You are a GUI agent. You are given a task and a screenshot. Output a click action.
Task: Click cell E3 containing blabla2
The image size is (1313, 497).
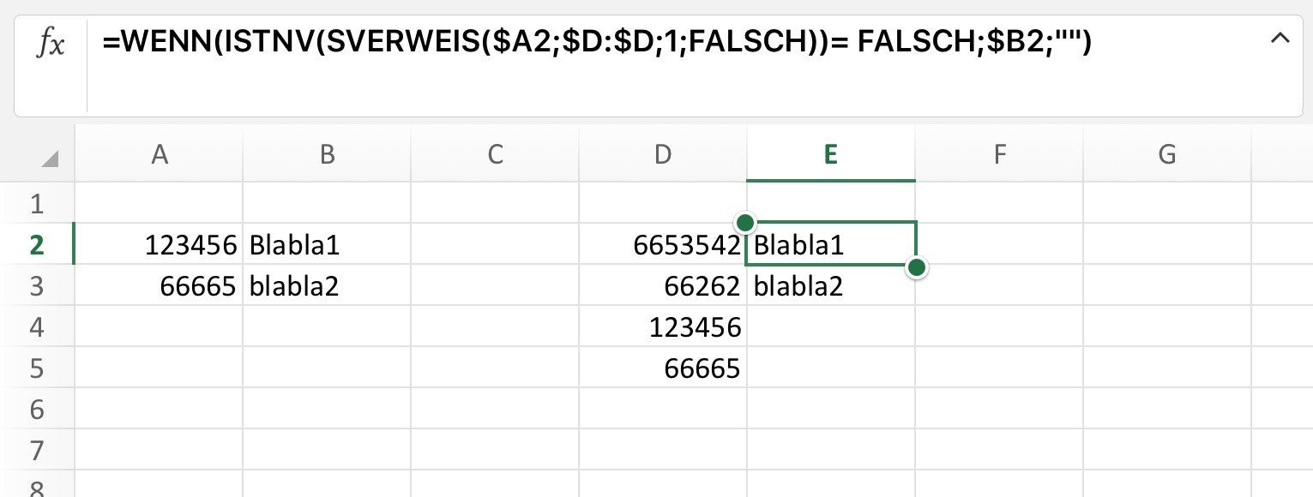tap(830, 286)
